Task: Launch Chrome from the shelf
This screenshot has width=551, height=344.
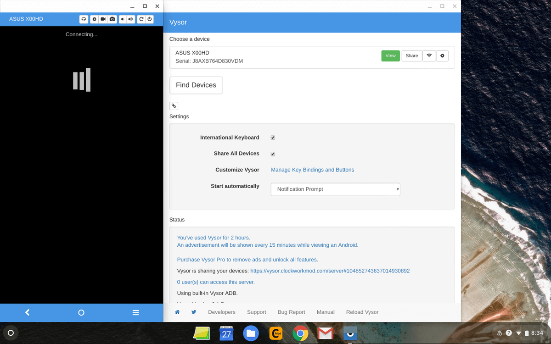Action: pos(300,333)
